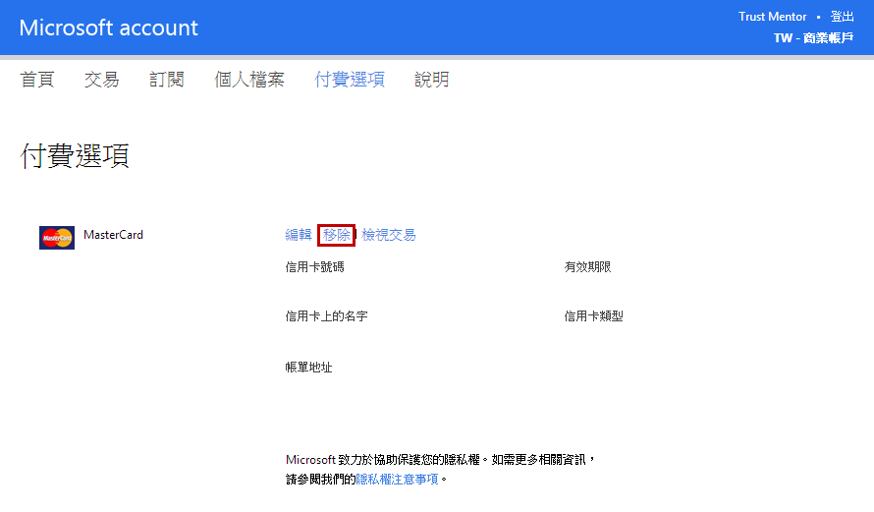This screenshot has height=512, width=874.
Task: Sign out with the 登出 link
Action: tap(842, 17)
